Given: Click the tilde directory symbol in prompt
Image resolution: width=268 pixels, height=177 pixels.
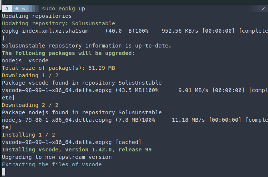Looking at the screenshot, I should pos(24,9).
